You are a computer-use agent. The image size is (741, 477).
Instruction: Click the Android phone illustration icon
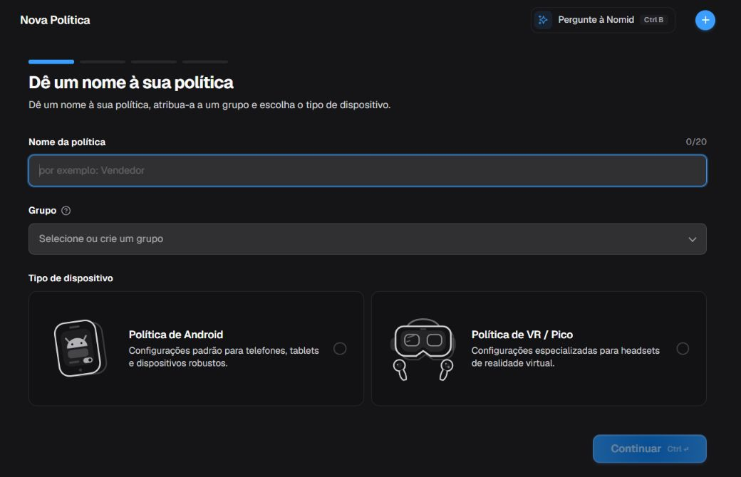[x=80, y=349]
